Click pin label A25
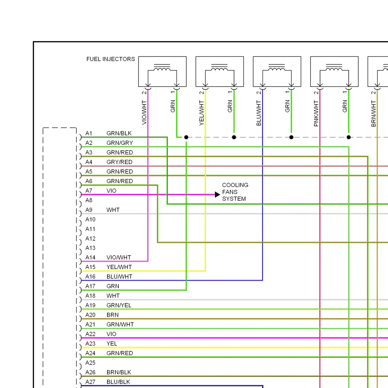The width and height of the screenshot is (388, 388). pyautogui.click(x=90, y=363)
